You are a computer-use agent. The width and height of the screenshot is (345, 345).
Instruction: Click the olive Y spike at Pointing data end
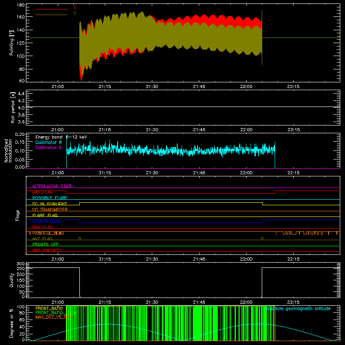point(262,38)
